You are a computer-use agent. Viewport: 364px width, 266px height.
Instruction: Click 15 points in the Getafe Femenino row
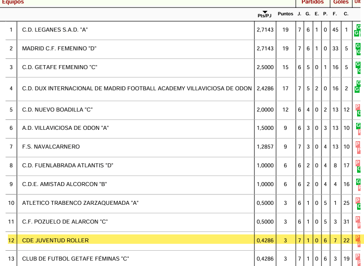(x=285, y=68)
